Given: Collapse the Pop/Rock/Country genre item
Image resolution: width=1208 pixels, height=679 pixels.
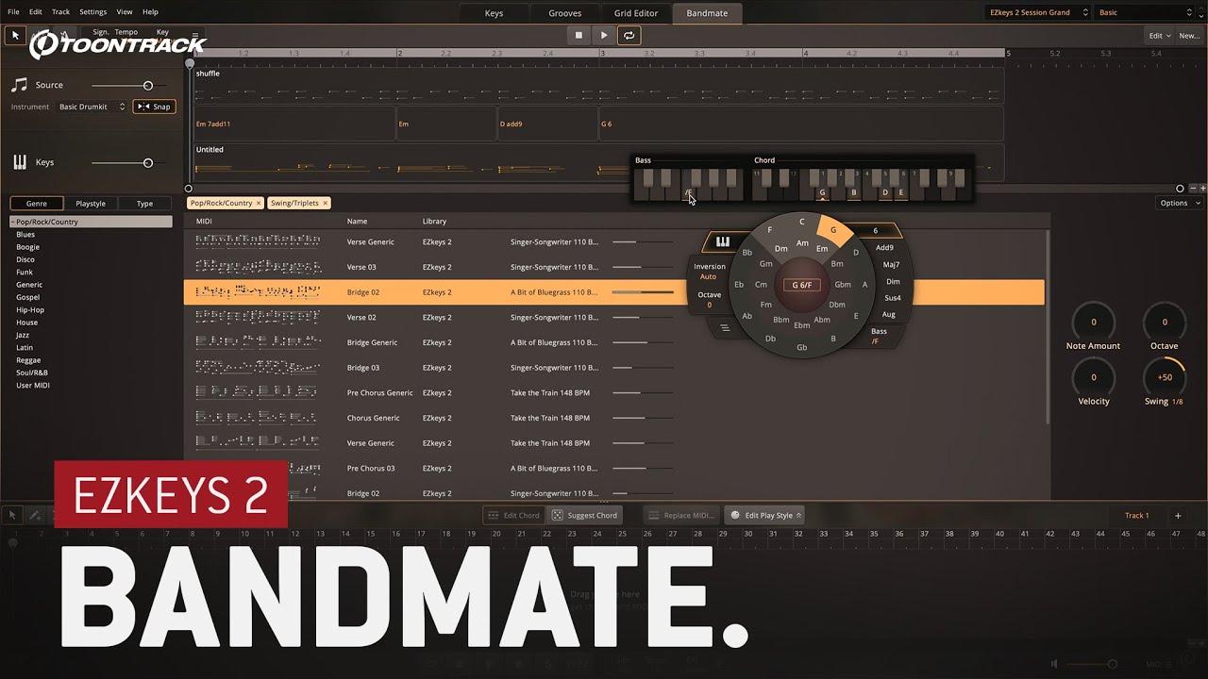Looking at the screenshot, I should [12, 222].
